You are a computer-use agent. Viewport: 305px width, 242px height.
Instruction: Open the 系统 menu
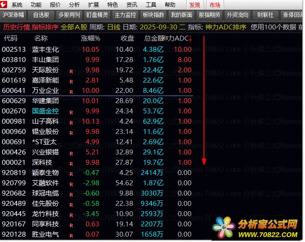pyautogui.click(x=17, y=4)
